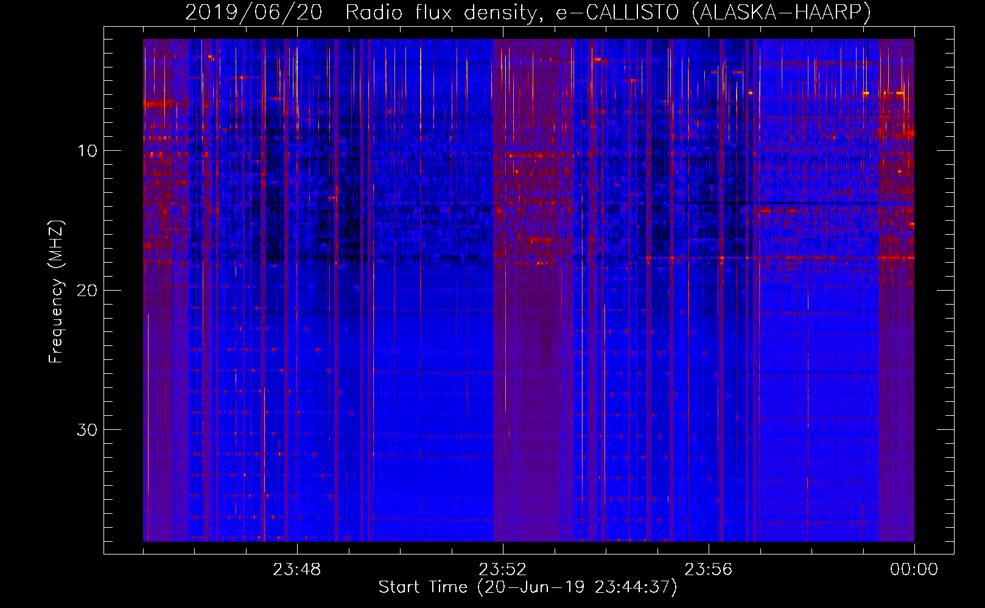
Task: Click the 23:48 time tick label
Action: coord(296,570)
